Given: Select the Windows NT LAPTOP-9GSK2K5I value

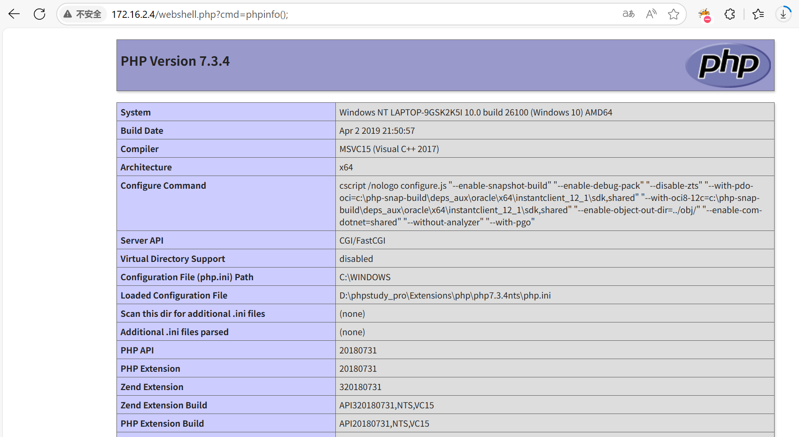Looking at the screenshot, I should click(x=476, y=112).
